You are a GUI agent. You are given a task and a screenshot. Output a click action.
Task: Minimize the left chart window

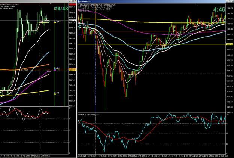[70, 1]
